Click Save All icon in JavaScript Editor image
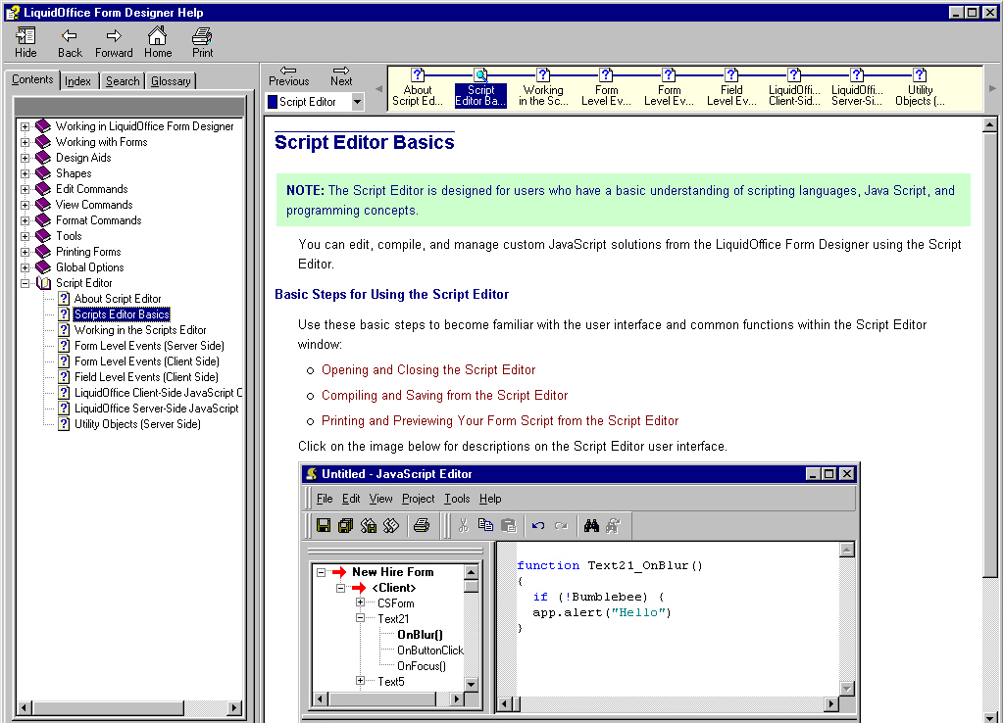This screenshot has width=1003, height=723. pos(345,525)
